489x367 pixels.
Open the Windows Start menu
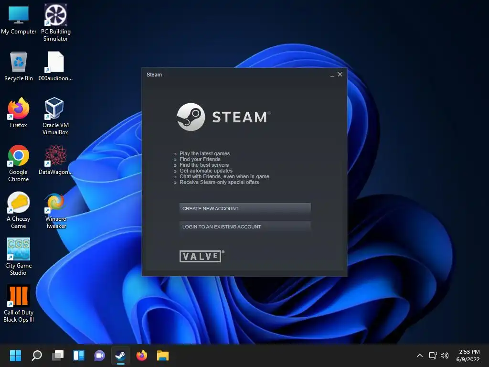(15, 356)
